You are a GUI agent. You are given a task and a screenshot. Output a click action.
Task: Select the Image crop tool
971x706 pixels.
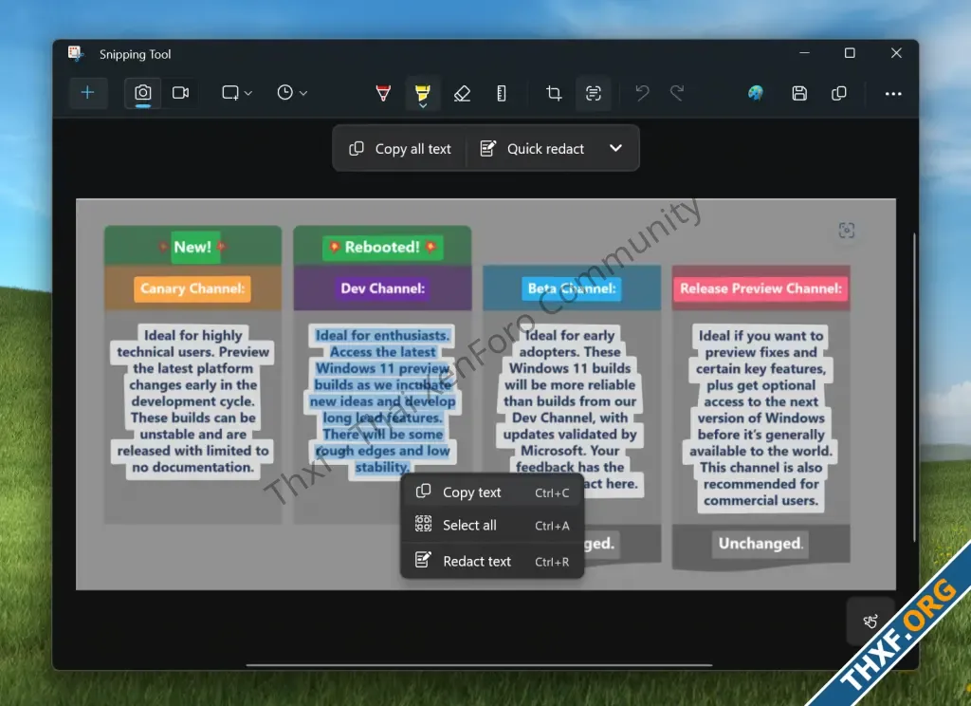point(554,94)
